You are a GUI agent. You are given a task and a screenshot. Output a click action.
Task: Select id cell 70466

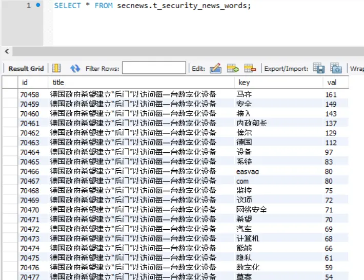[33, 171]
